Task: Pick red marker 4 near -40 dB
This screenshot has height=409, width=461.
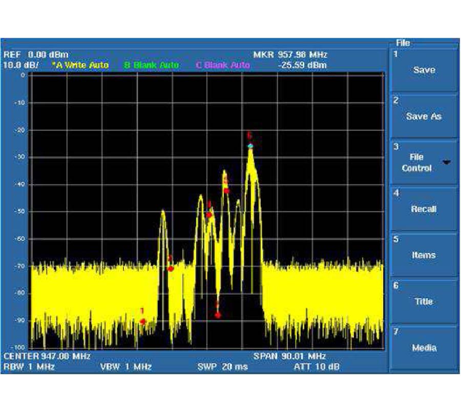Action: pos(226,191)
